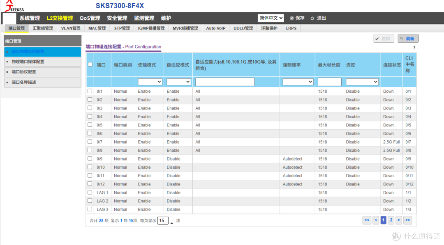Switch to the 环路保护 tab
This screenshot has height=245, width=444.
tap(269, 28)
